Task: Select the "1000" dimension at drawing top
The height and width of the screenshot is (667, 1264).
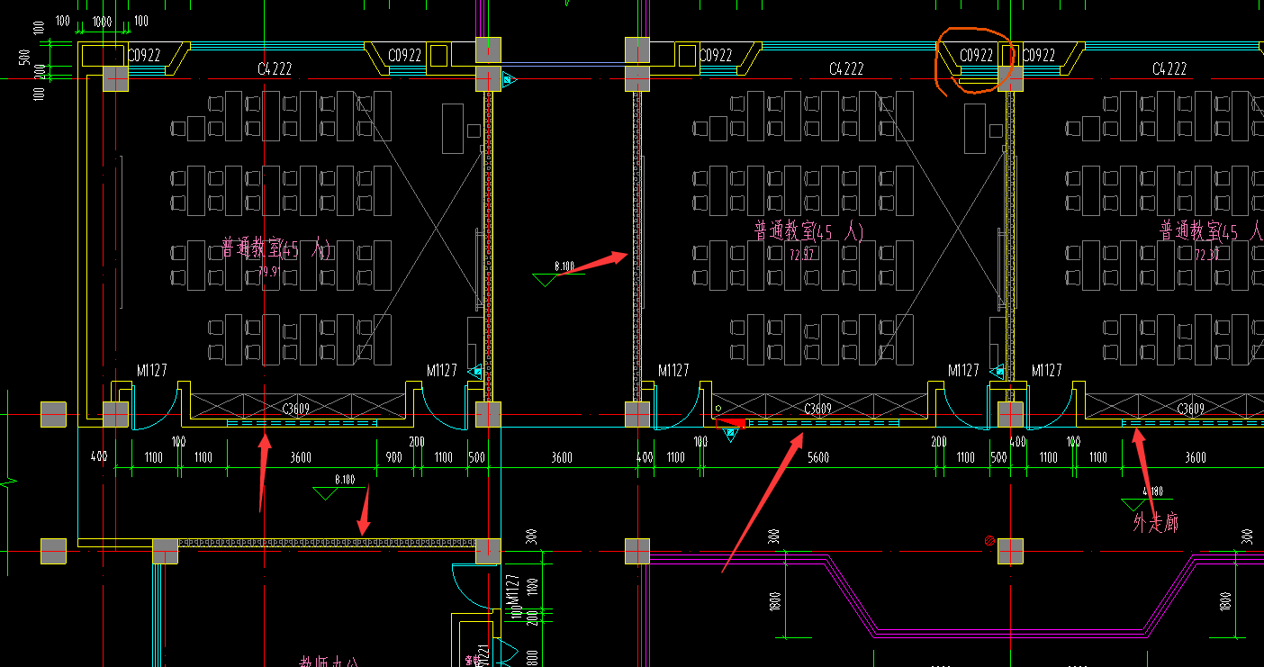Action: pos(103,21)
